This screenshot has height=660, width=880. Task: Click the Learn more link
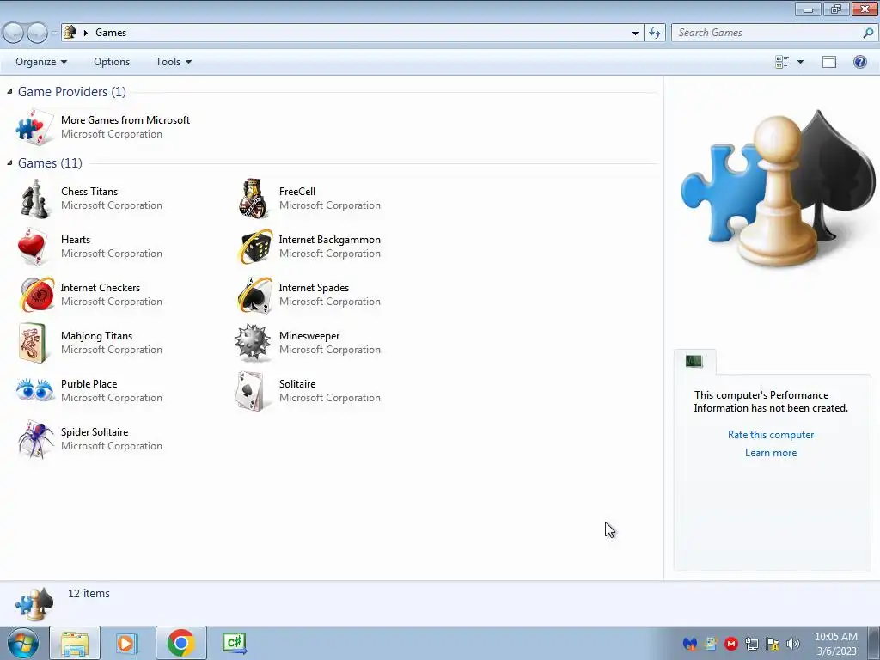pos(771,452)
